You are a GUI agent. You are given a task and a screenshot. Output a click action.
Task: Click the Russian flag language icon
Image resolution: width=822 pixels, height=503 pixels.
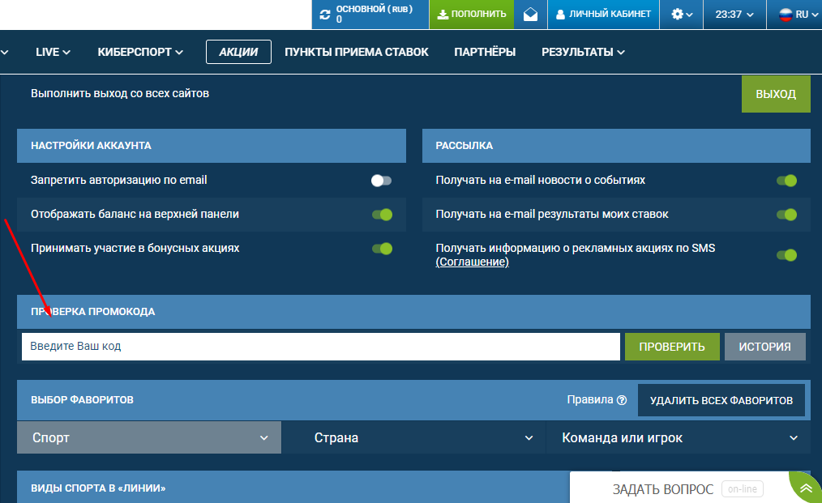click(785, 15)
